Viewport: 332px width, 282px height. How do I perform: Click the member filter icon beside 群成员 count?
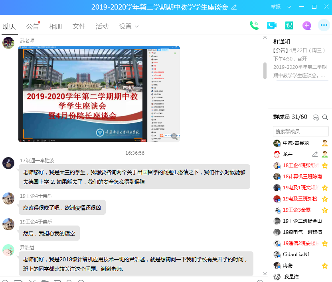pos(316,117)
